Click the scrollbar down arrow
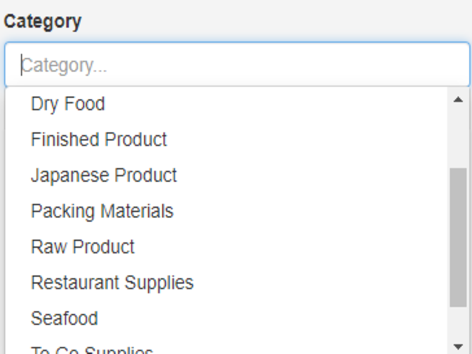Viewport: 472px width, 354px height. coord(458,346)
